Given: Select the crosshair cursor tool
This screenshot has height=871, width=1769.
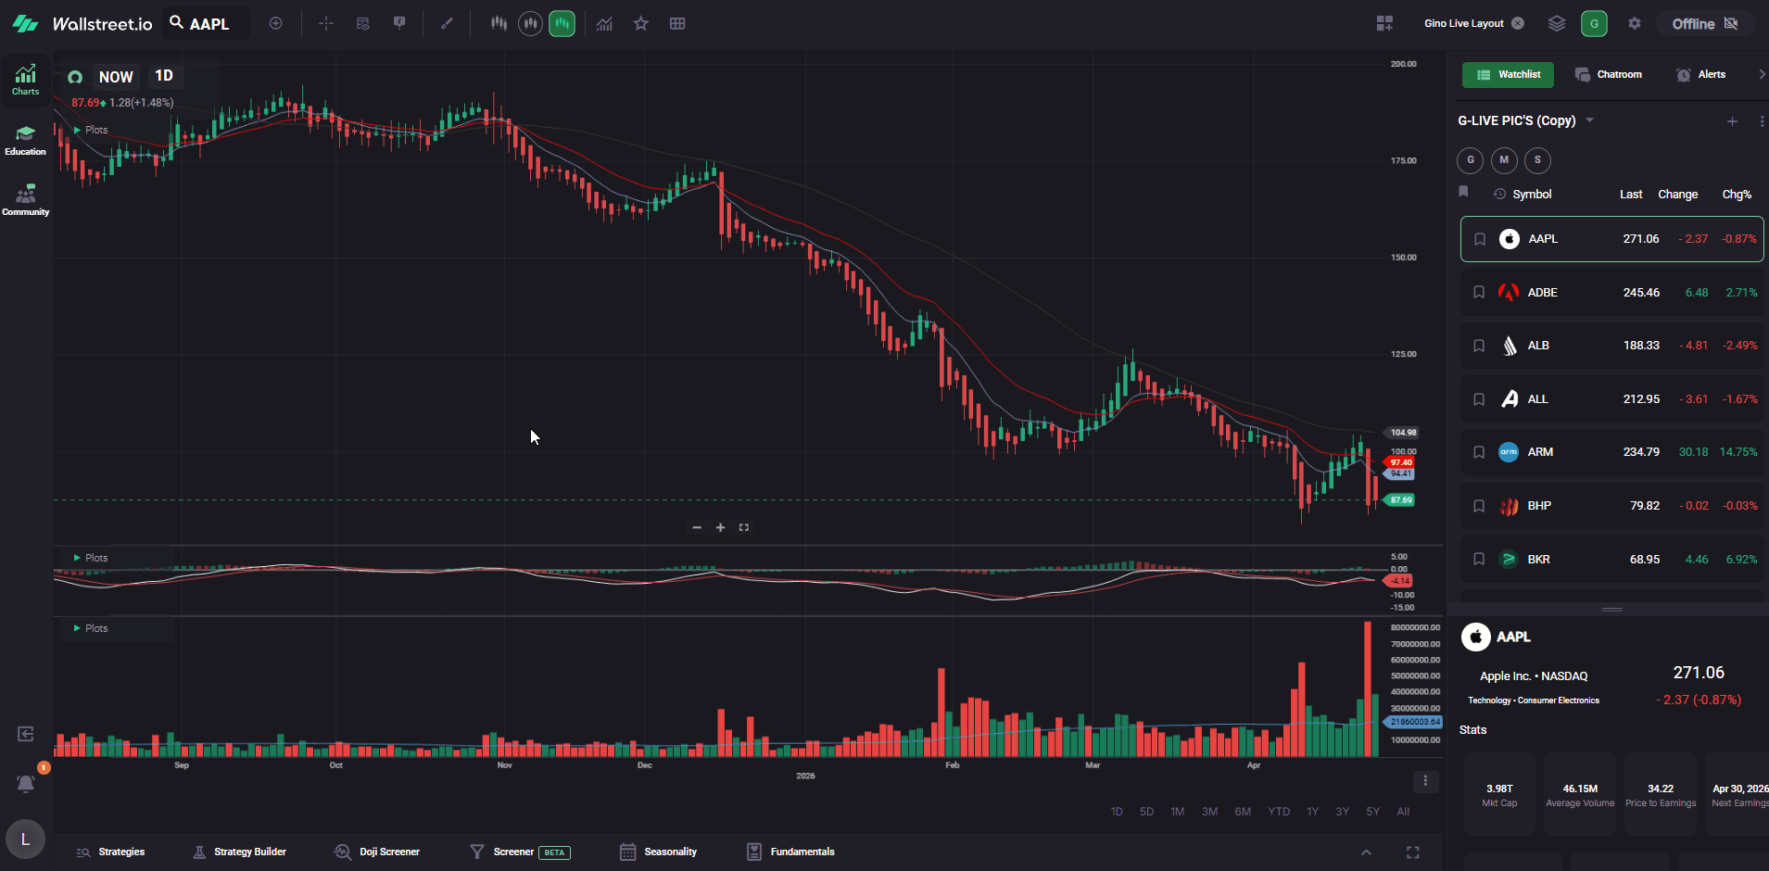Looking at the screenshot, I should (326, 23).
